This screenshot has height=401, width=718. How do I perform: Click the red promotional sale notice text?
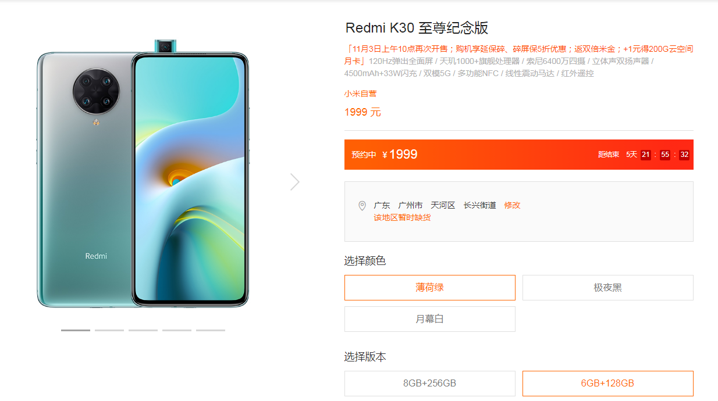519,49
